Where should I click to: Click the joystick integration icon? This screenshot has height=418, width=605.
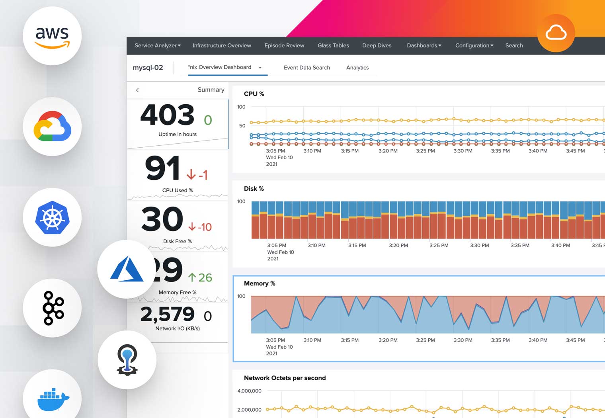[x=127, y=359]
